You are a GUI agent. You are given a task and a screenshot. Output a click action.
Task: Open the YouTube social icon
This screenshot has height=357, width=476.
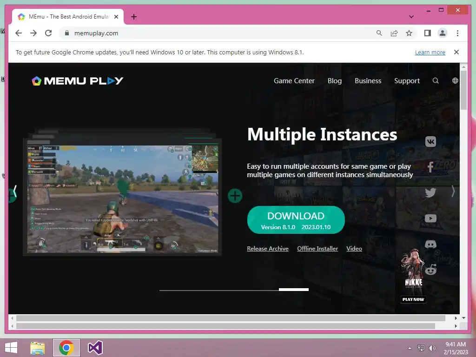430,218
